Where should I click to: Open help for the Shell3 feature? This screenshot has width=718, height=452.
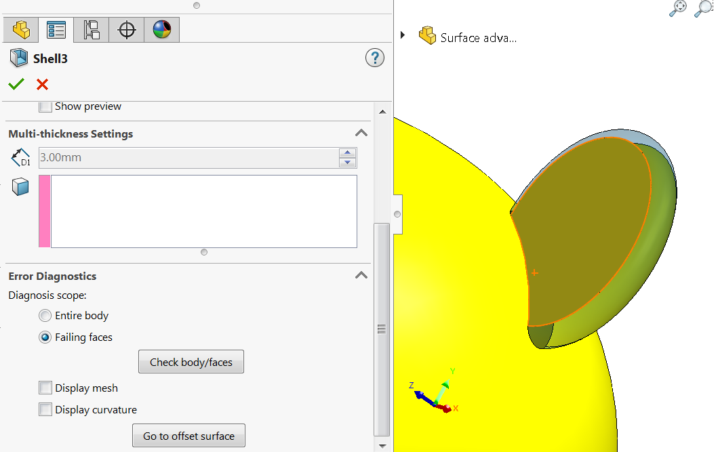pos(375,58)
